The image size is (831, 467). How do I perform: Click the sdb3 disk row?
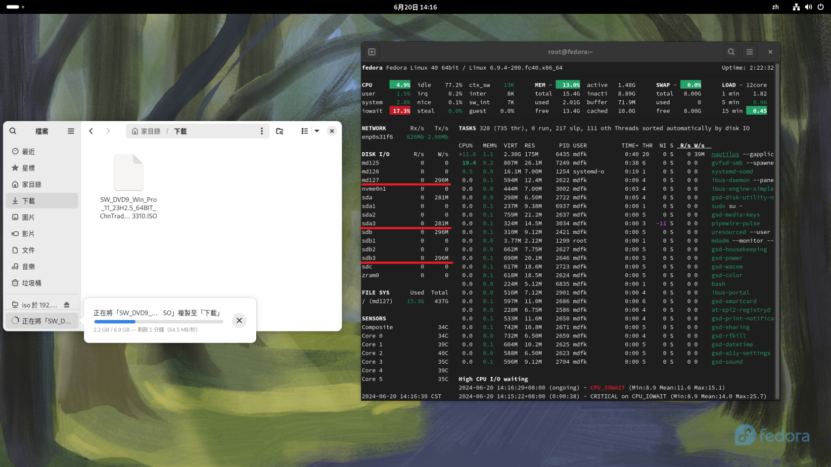(405, 258)
